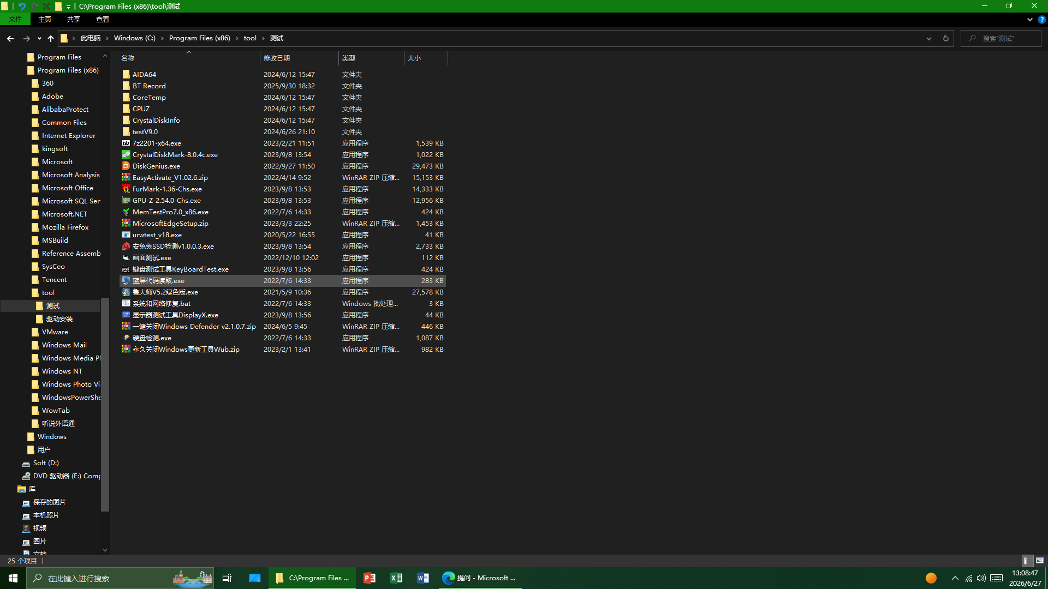Image resolution: width=1048 pixels, height=589 pixels.
Task: Click the 硬盘检测.exe file icon
Action: coord(126,338)
